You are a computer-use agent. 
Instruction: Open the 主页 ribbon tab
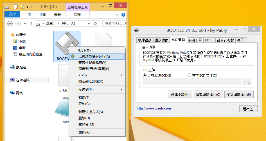tap(28, 15)
